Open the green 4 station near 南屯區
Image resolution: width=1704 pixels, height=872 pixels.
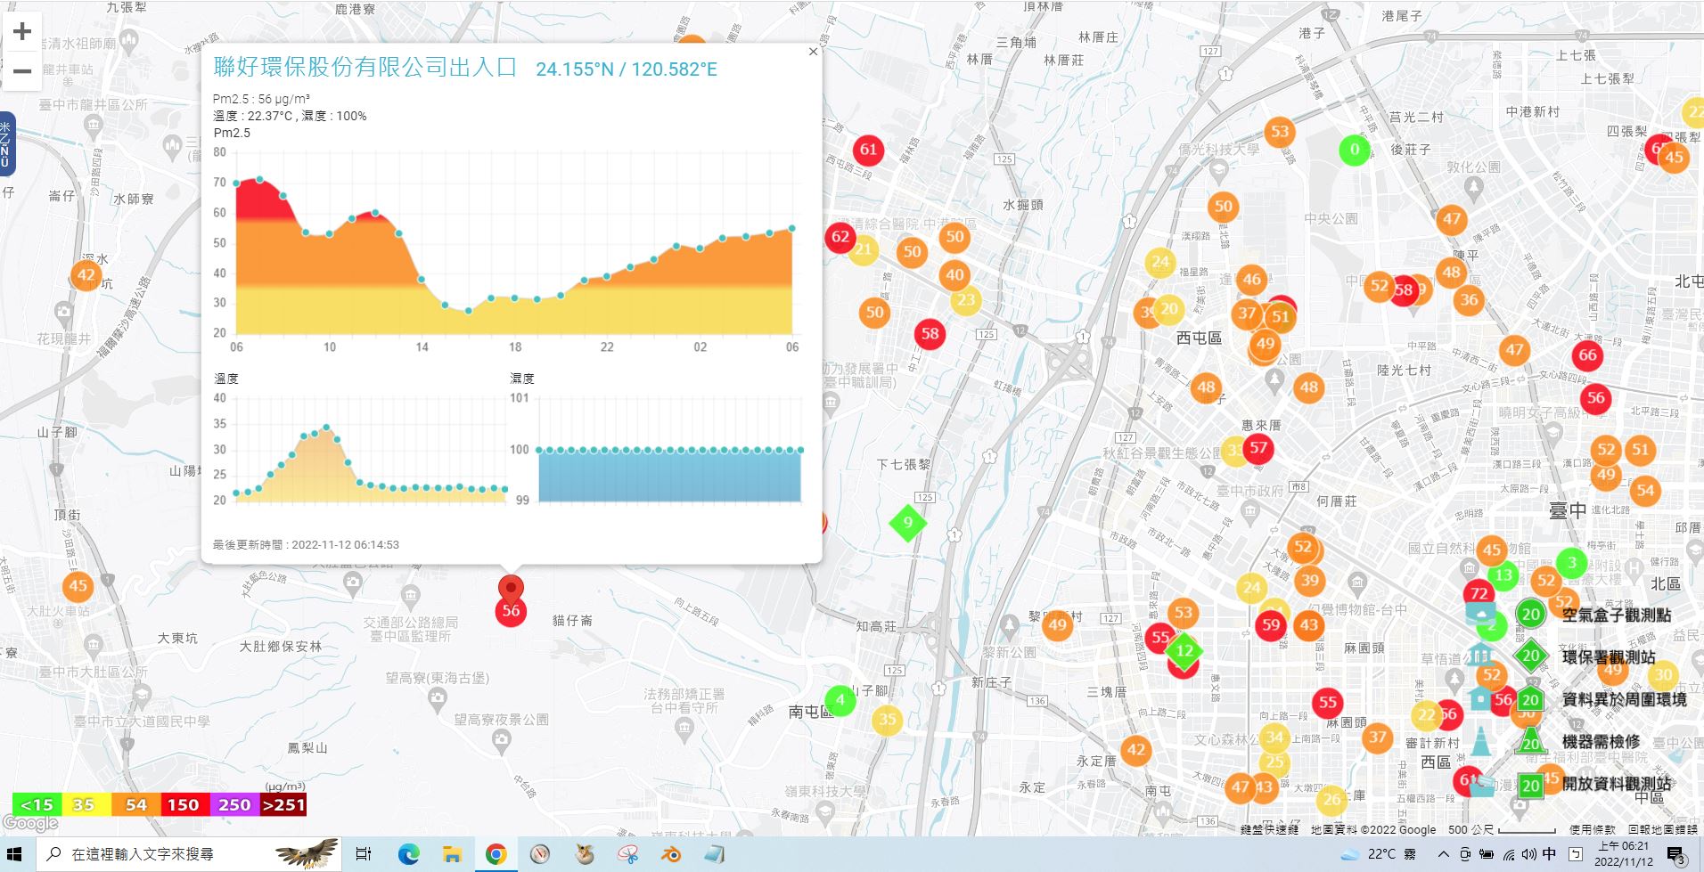pos(840,700)
